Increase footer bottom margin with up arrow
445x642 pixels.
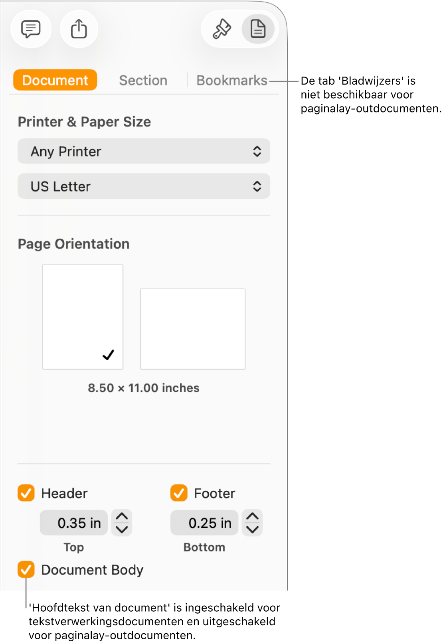pos(252,517)
